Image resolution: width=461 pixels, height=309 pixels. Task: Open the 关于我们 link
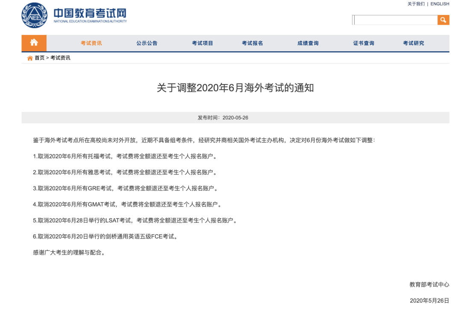(416, 4)
